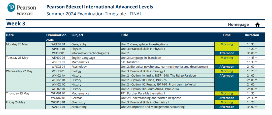Select examination code WPH13 01

58,49
